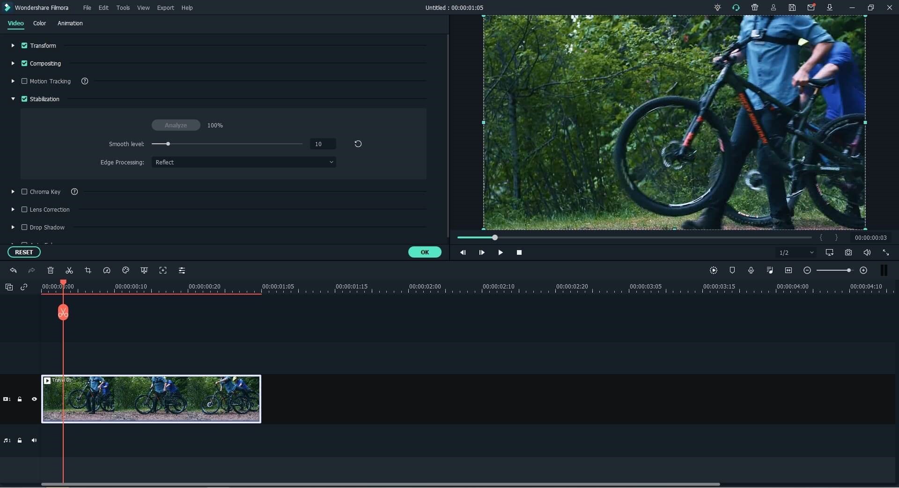Enable the Motion Tracking checkbox
Viewport: 899px width, 488px height.
coord(24,81)
